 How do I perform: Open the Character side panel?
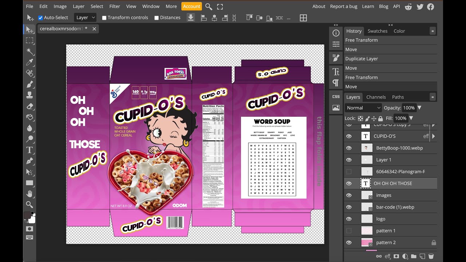coord(336,71)
